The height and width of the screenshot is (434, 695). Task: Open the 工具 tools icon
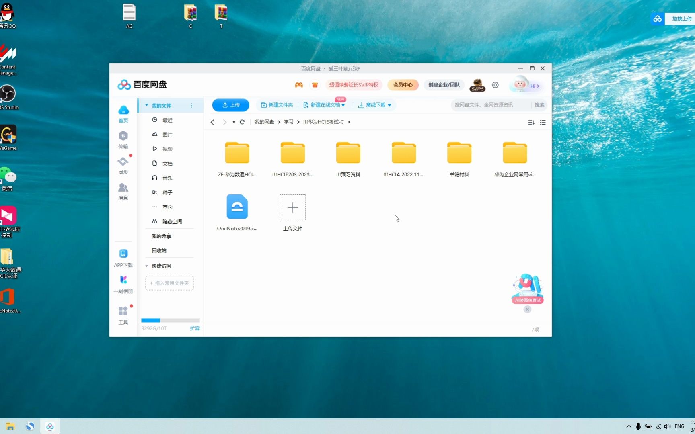tap(123, 315)
